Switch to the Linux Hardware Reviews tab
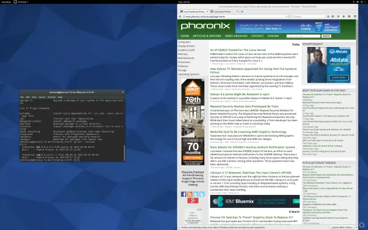Image resolution: width=368 pixels, height=230 pixels. coord(194,11)
